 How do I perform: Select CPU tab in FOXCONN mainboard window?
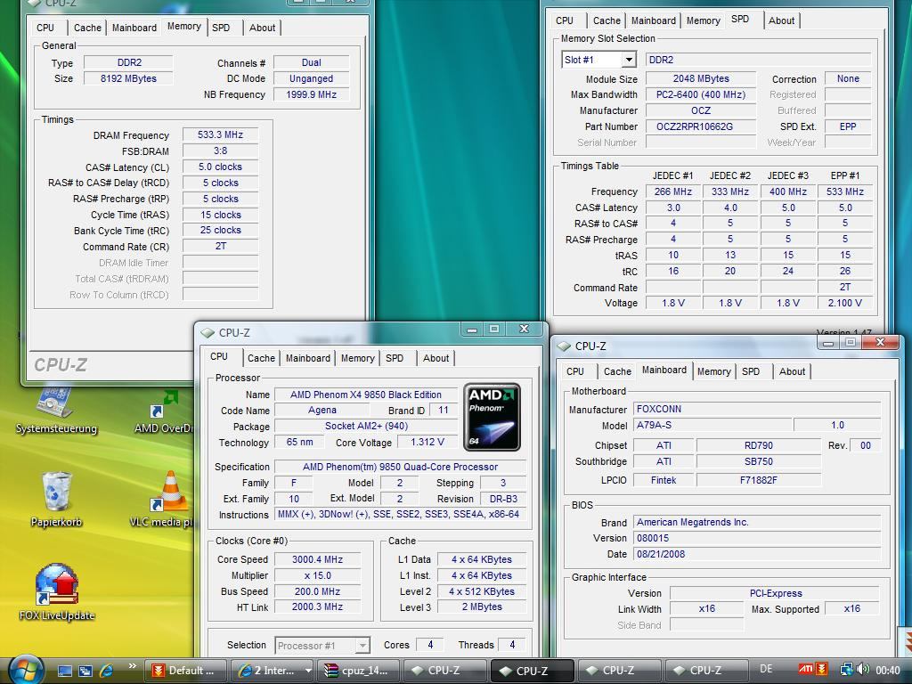[574, 371]
